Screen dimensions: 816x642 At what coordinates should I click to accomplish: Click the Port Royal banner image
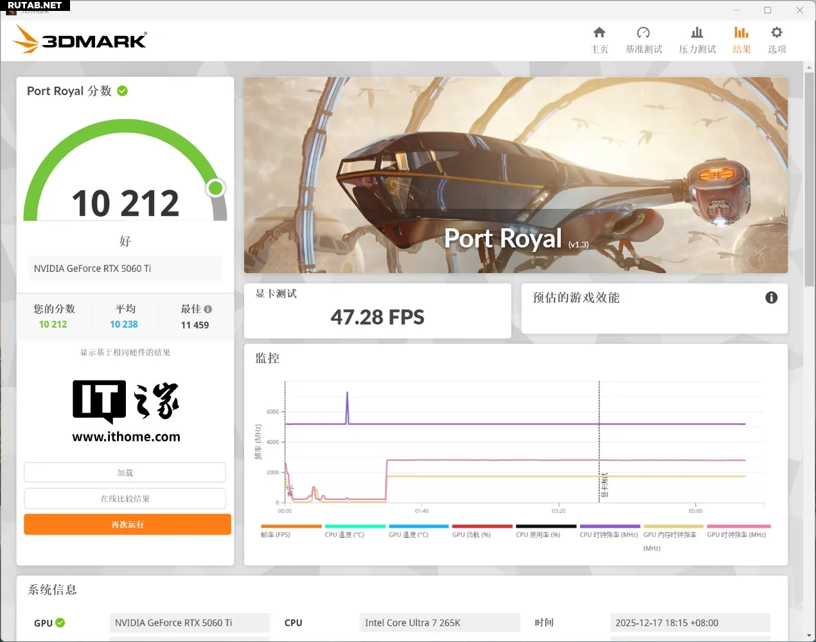point(515,175)
